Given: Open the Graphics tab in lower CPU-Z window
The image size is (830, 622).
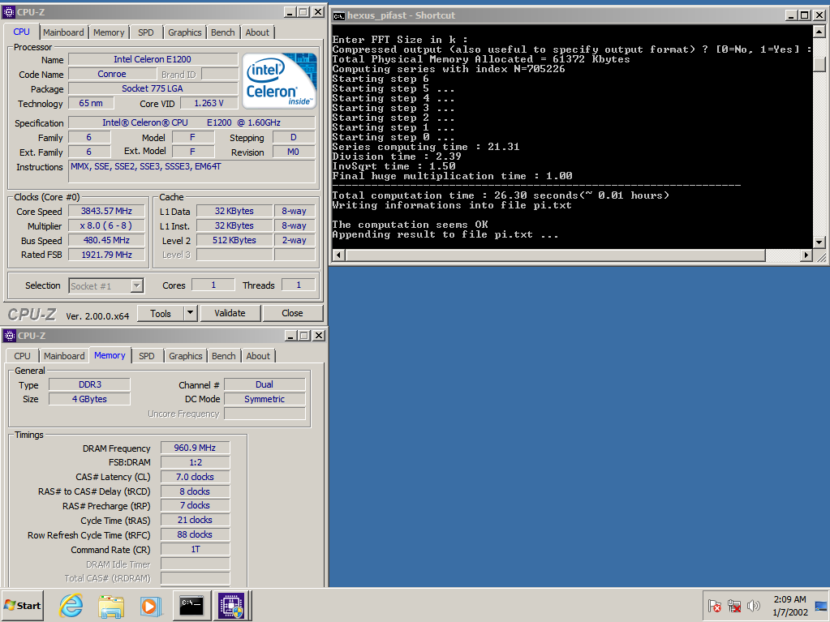Looking at the screenshot, I should point(185,356).
